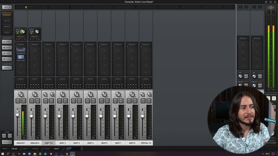The height and width of the screenshot is (156, 278).
Task: Solo the ADAT 3 channel
Action: (60, 101)
